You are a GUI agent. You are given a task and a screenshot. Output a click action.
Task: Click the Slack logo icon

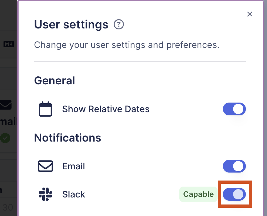tap(45, 194)
